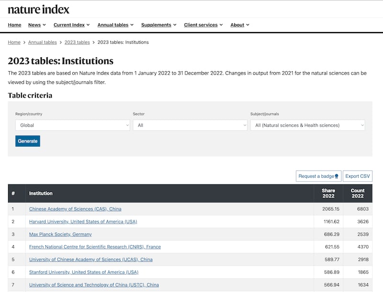
Task: Open the USTC China institution link
Action: coord(94,285)
